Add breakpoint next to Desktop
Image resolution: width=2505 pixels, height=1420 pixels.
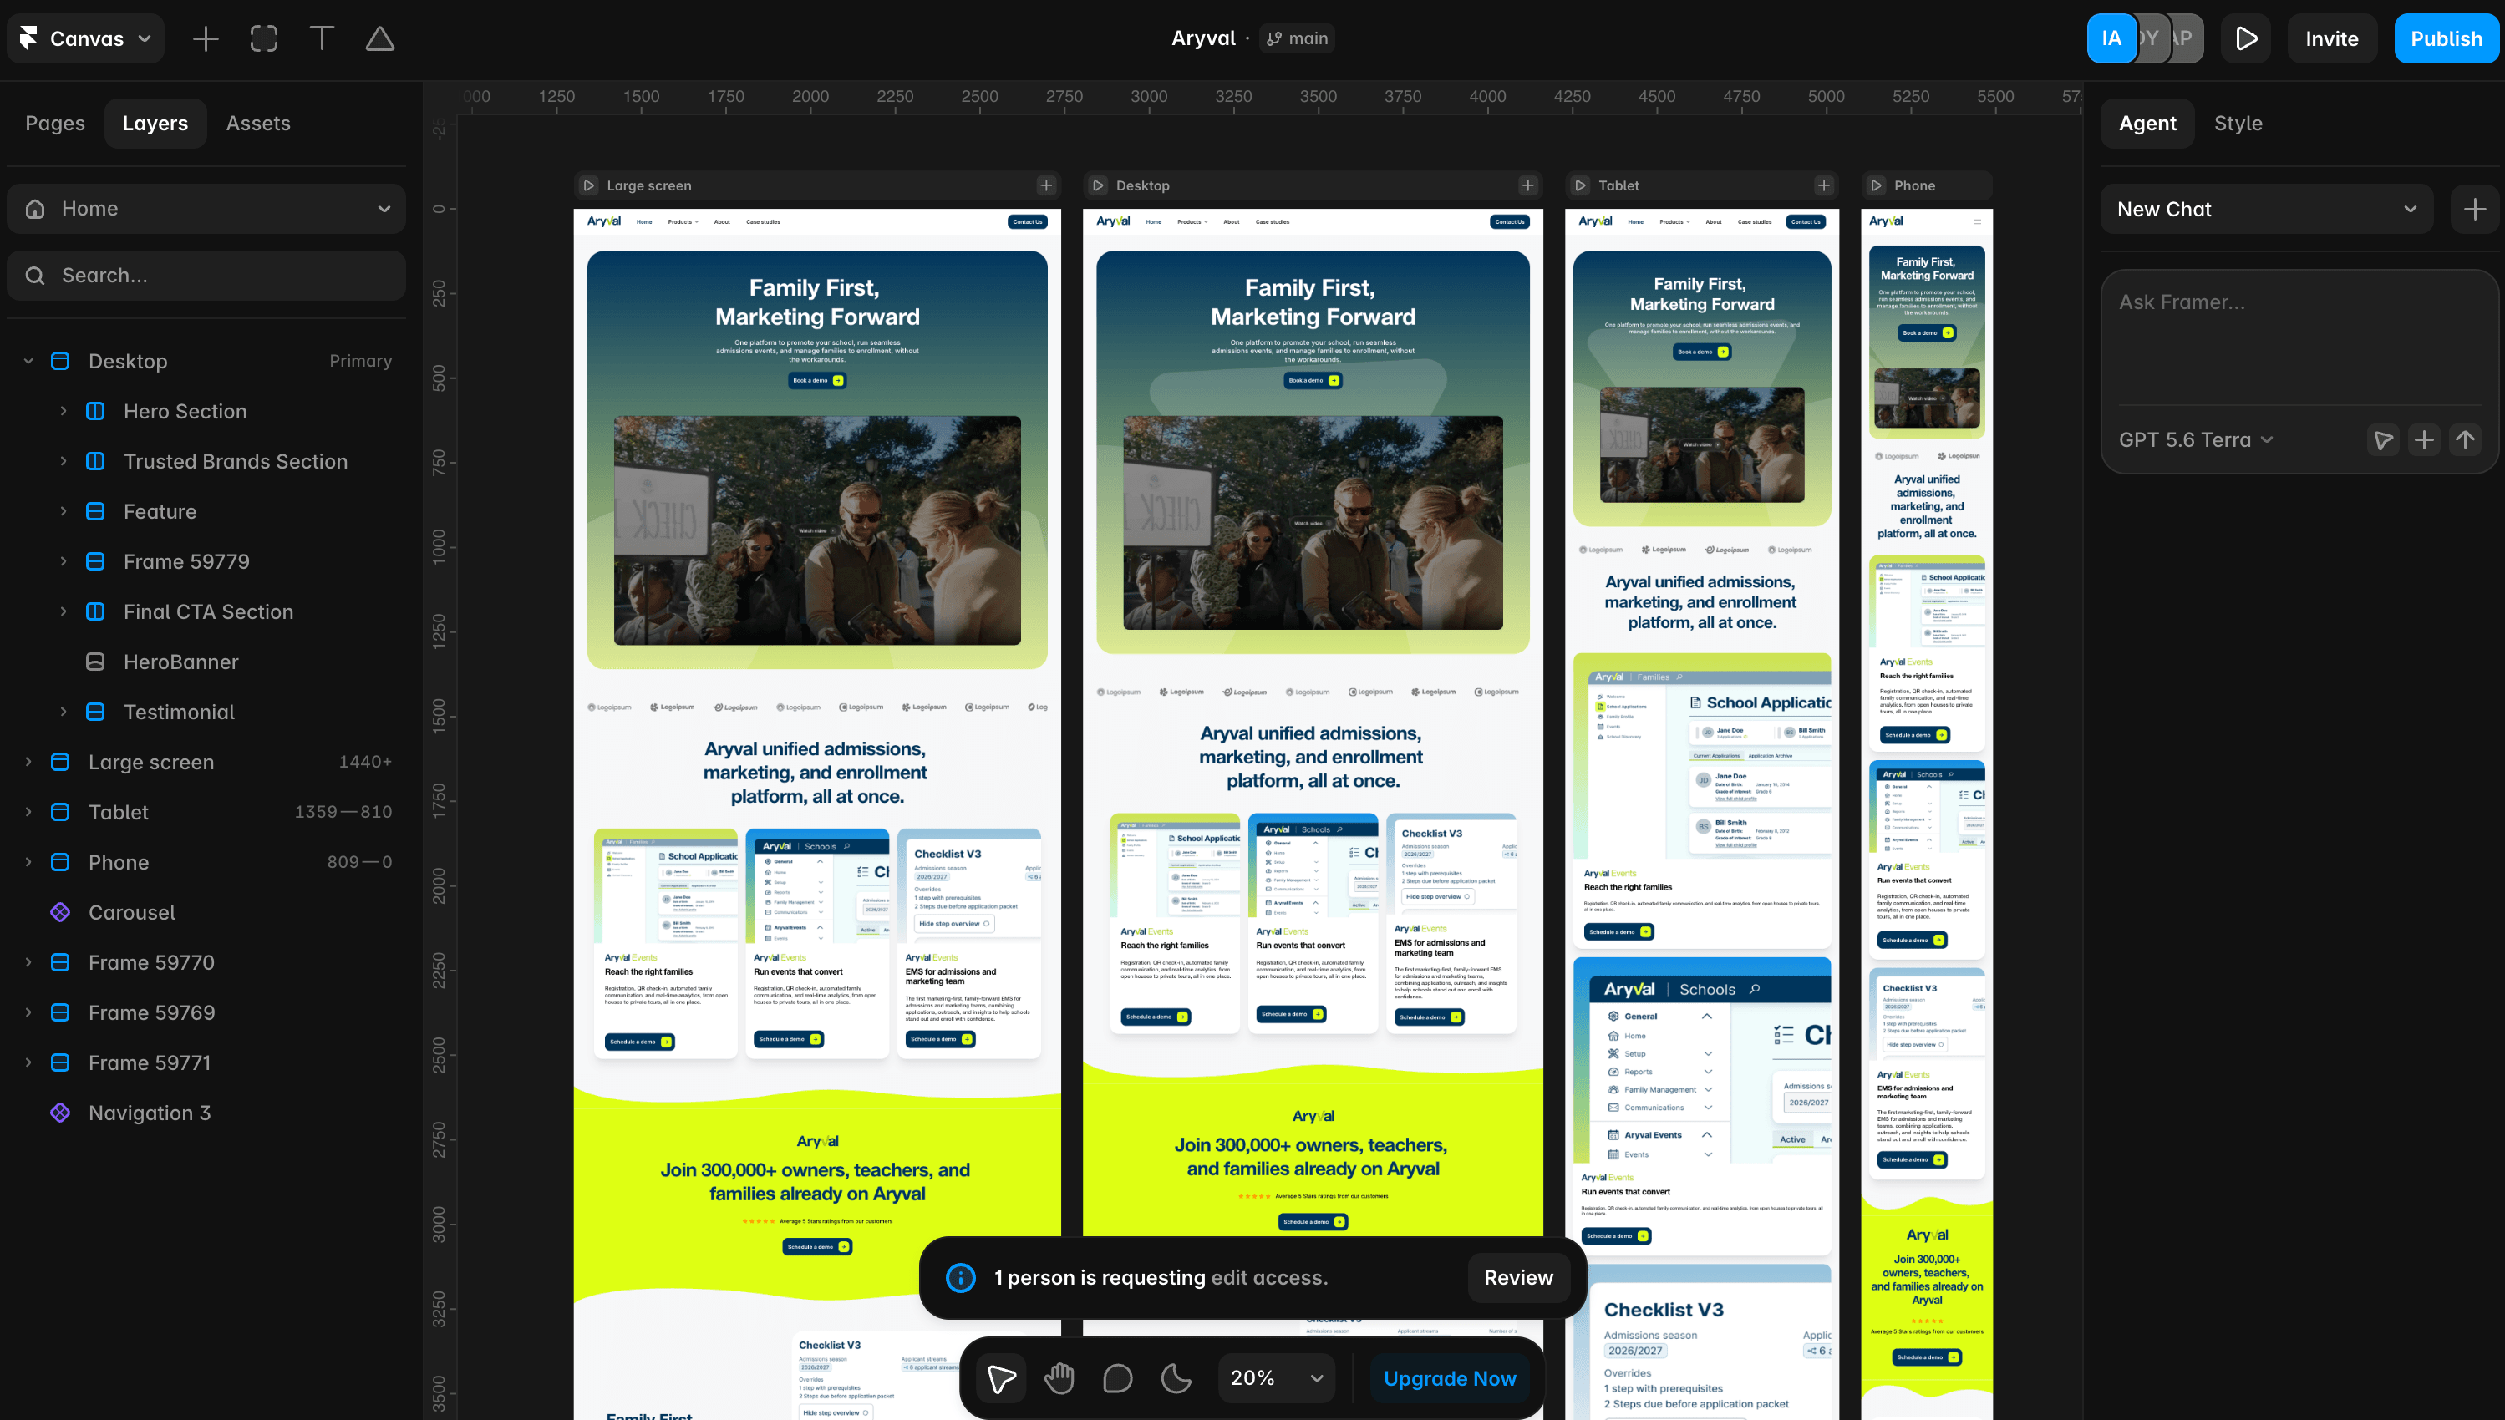click(x=1528, y=185)
